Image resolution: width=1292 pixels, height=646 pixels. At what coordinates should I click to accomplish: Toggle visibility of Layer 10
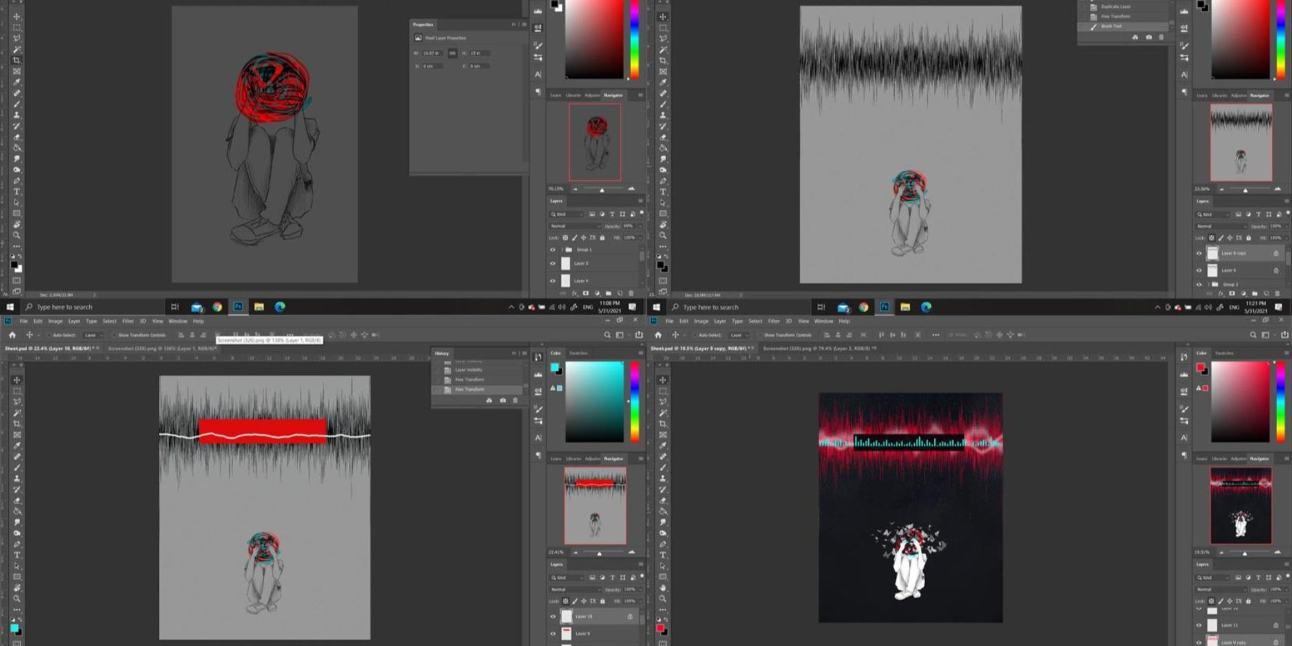552,617
